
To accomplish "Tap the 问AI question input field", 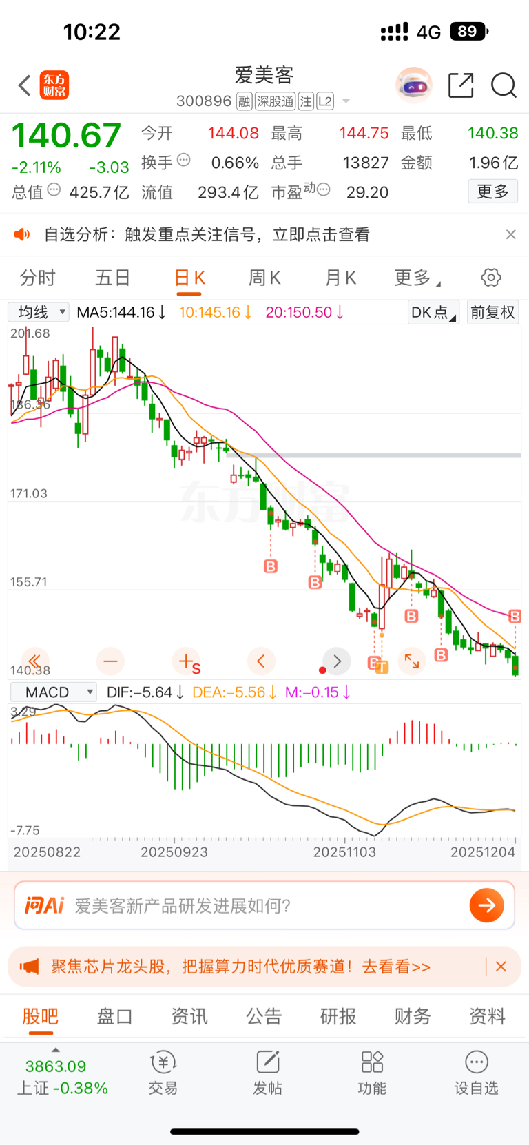I will click(264, 905).
